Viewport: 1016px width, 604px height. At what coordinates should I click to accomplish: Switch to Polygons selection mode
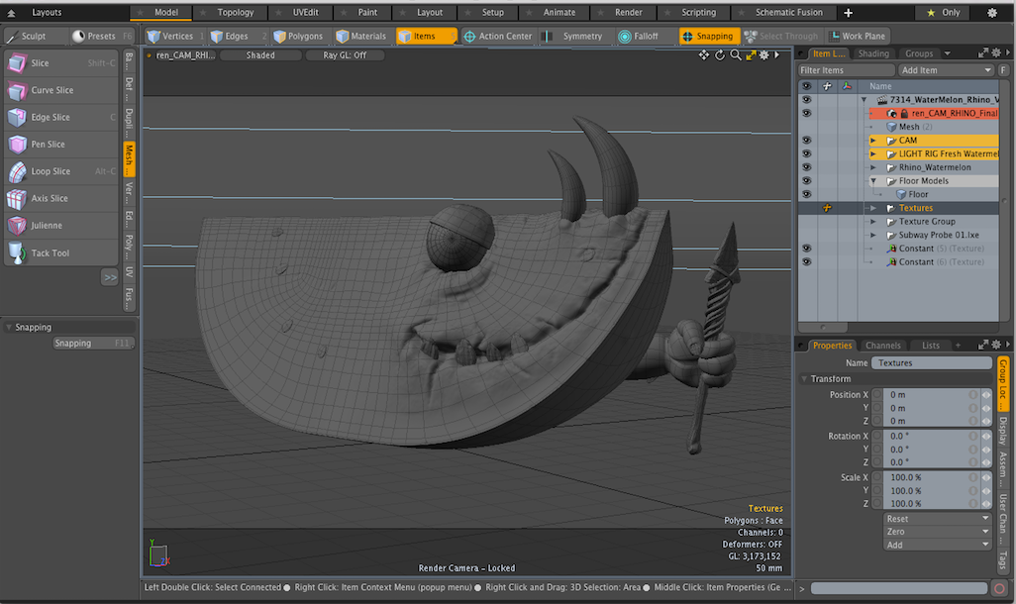pyautogui.click(x=300, y=37)
